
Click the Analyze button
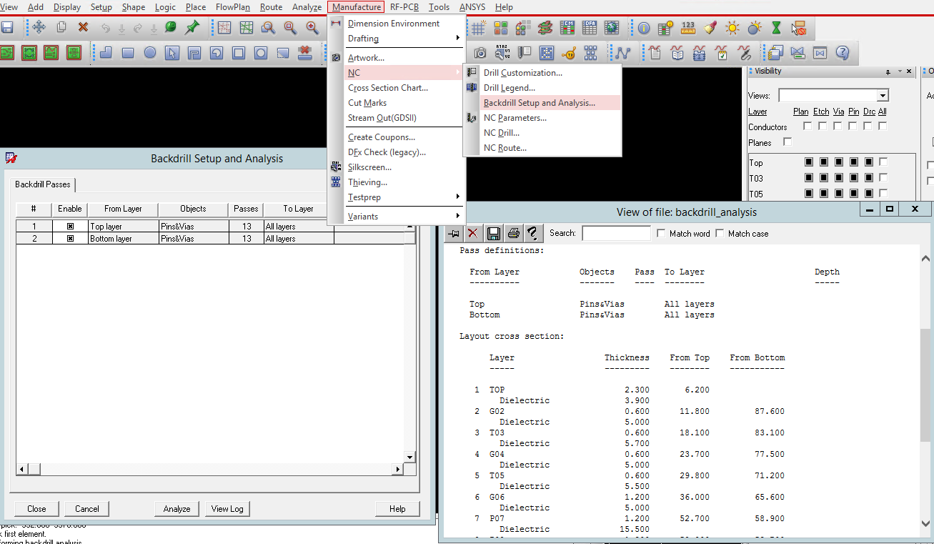177,509
